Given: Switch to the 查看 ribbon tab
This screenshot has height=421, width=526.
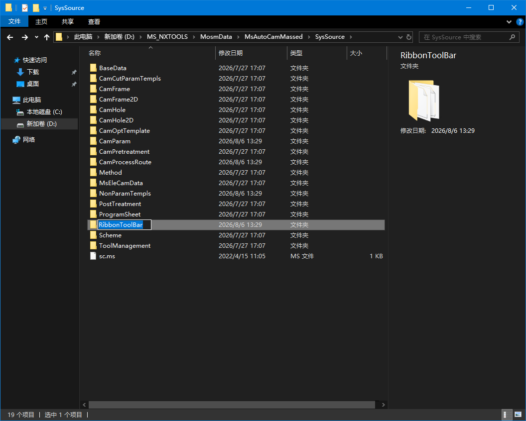Looking at the screenshot, I should pos(94,21).
